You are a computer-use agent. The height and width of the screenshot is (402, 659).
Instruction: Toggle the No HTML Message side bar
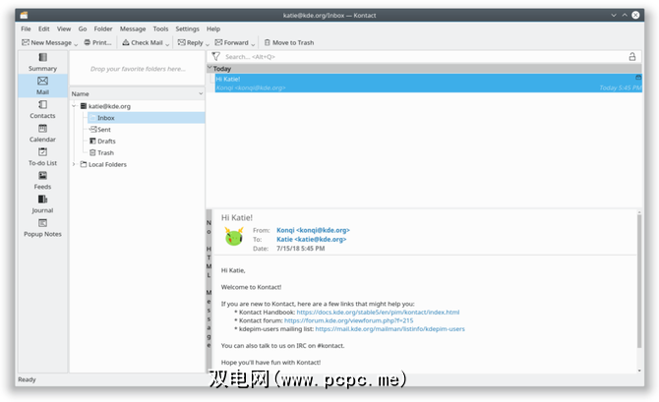click(x=209, y=291)
